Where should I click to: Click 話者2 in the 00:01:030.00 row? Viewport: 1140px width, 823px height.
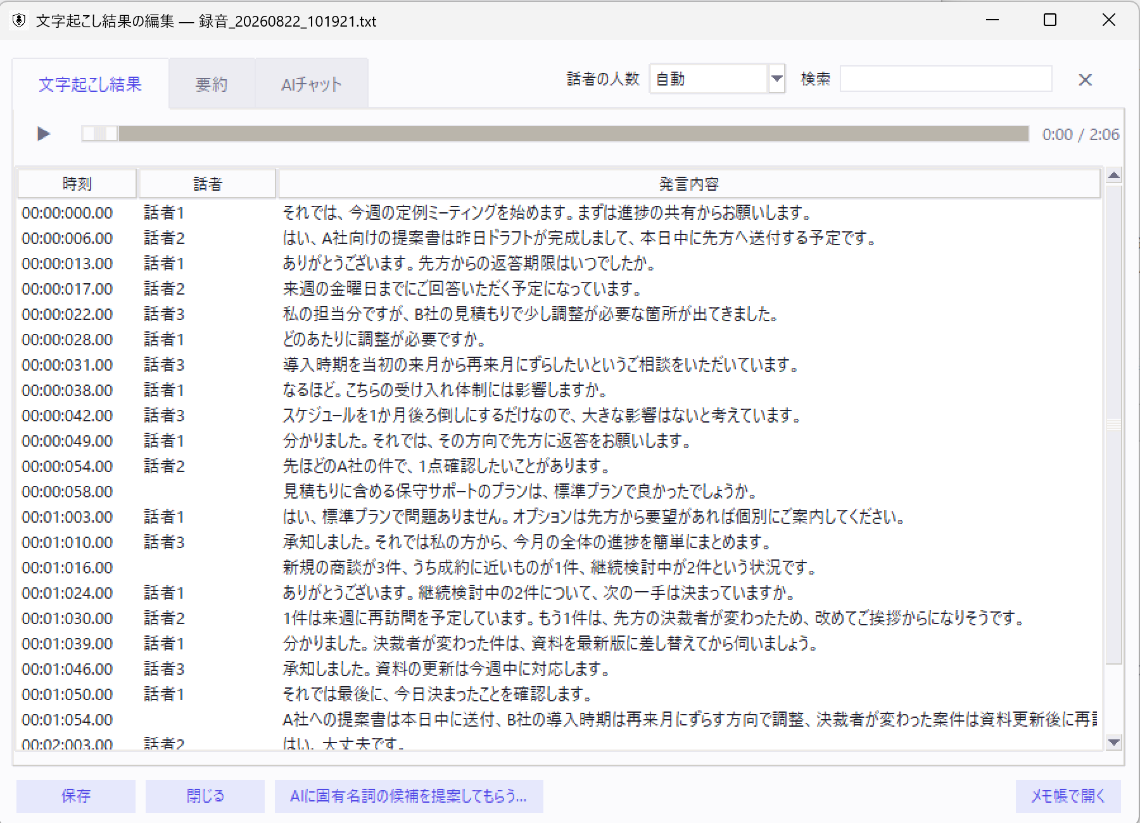coord(164,618)
